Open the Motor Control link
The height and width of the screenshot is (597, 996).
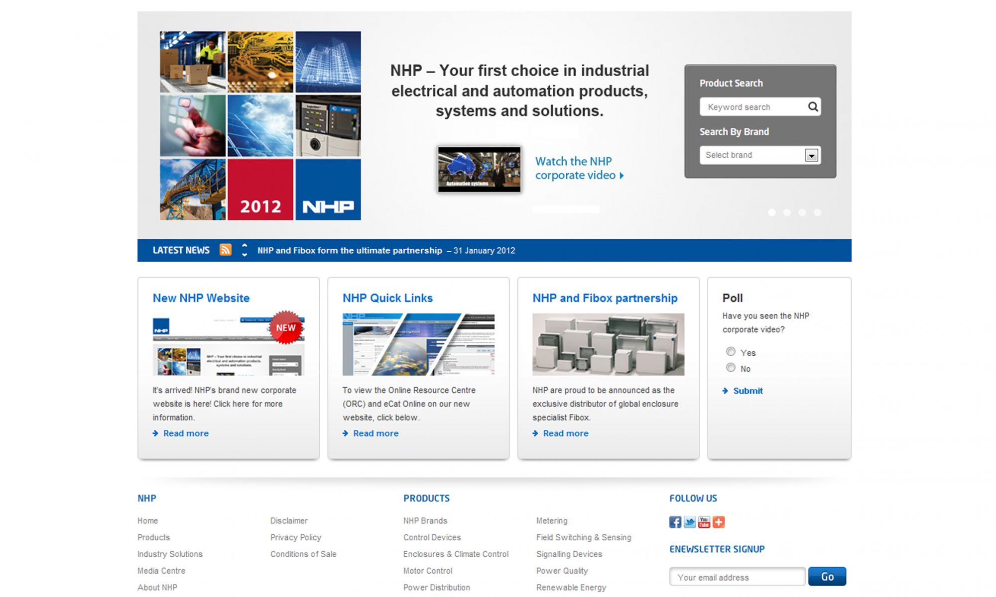pyautogui.click(x=428, y=571)
